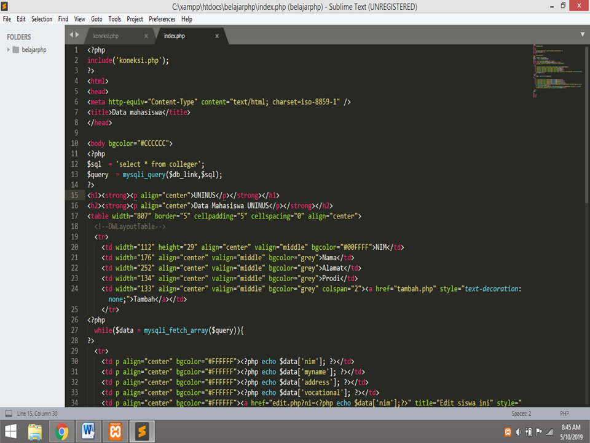Click the network signal icon in tray
The width and height of the screenshot is (590, 443).
point(549,431)
